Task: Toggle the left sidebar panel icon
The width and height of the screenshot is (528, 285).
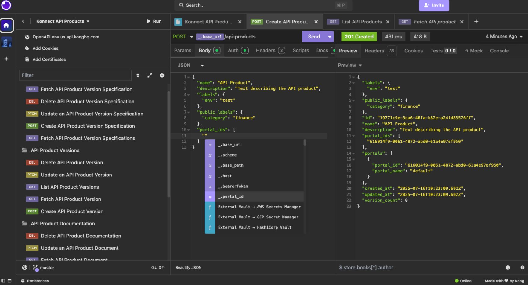Action: click(3, 280)
